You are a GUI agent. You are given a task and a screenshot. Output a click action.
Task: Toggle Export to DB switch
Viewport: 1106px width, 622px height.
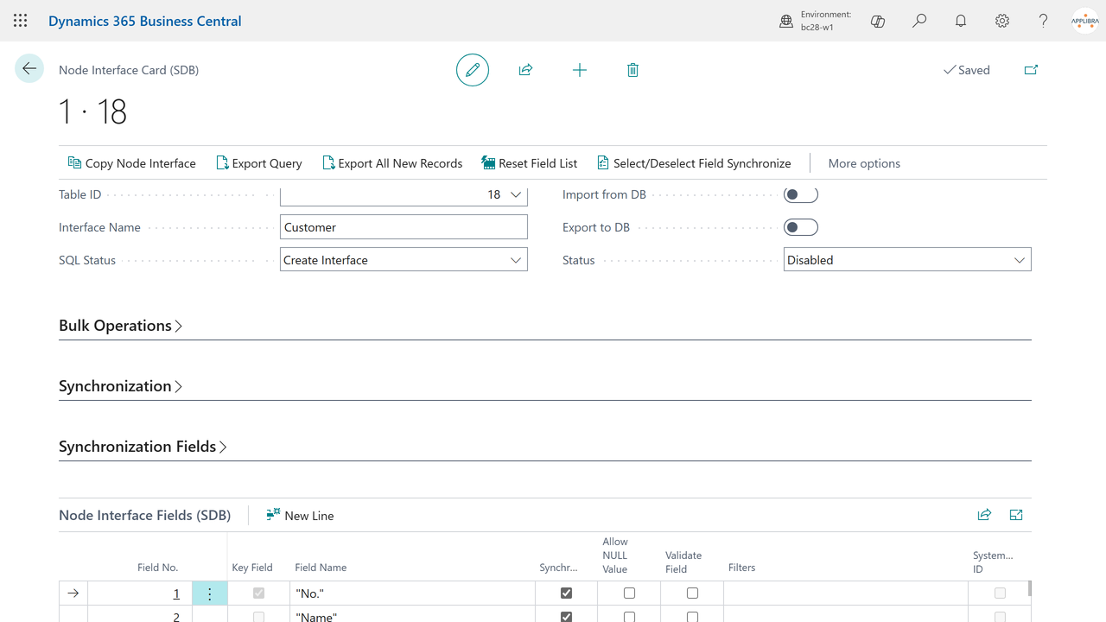click(x=801, y=227)
